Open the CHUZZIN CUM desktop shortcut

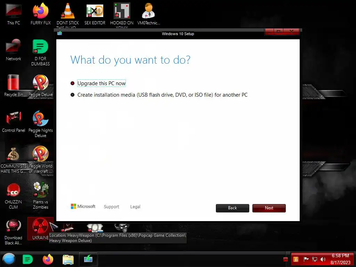pyautogui.click(x=14, y=196)
